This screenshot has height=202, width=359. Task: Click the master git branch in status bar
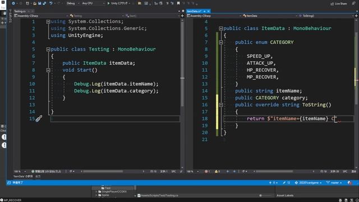click(334, 182)
